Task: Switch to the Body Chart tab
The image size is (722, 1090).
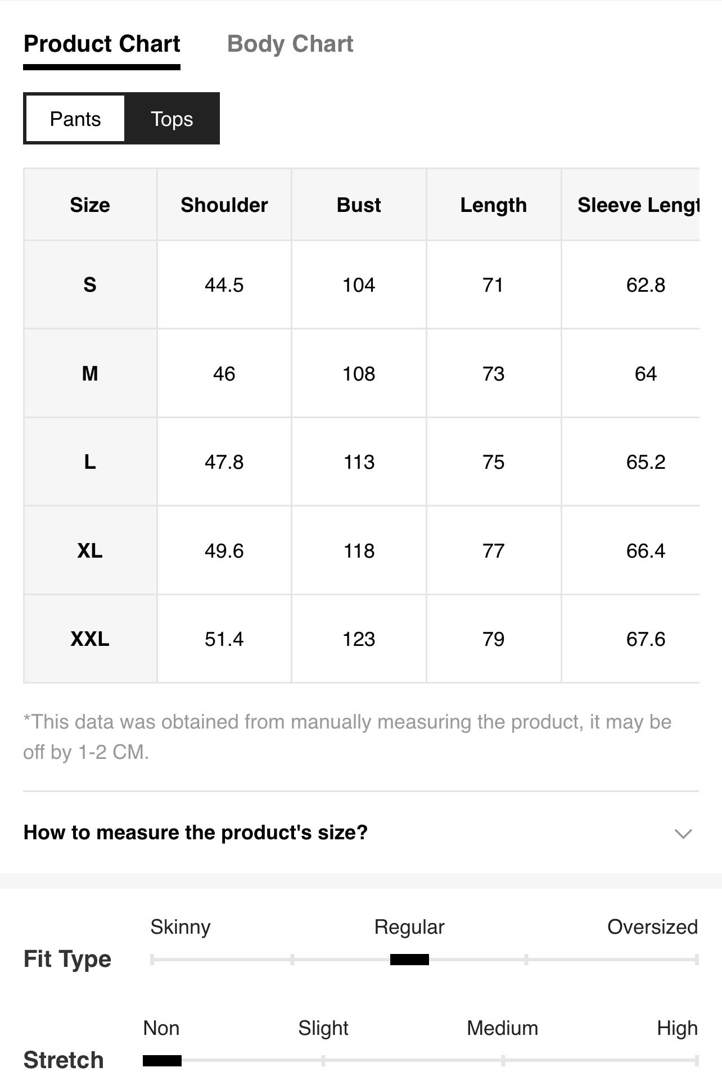Action: pyautogui.click(x=290, y=44)
